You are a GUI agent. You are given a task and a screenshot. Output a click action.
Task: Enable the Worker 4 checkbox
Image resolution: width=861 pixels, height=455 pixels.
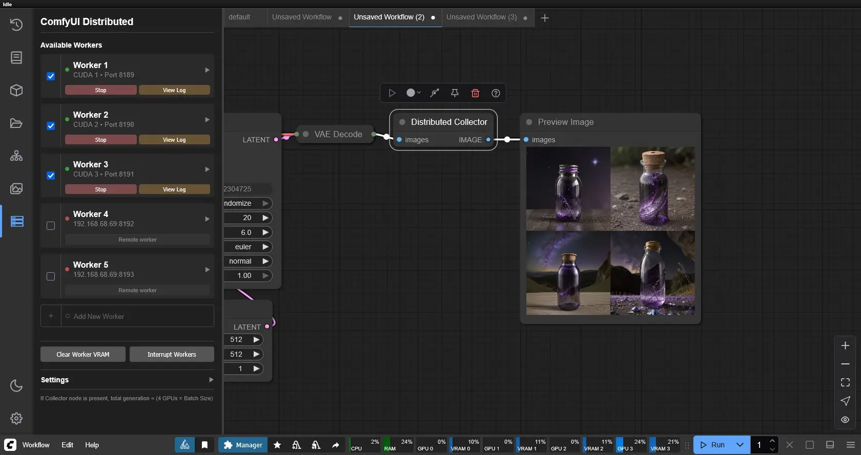(51, 226)
